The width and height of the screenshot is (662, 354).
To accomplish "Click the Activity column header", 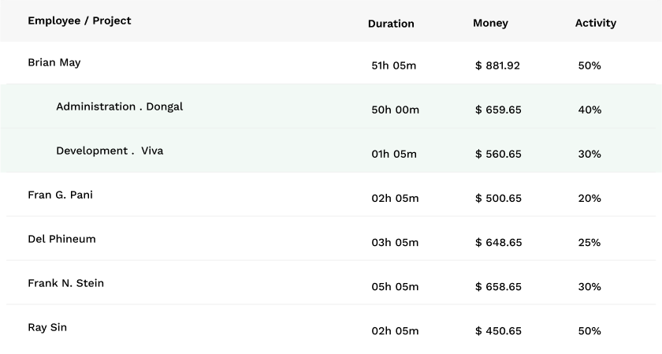I will coord(596,24).
